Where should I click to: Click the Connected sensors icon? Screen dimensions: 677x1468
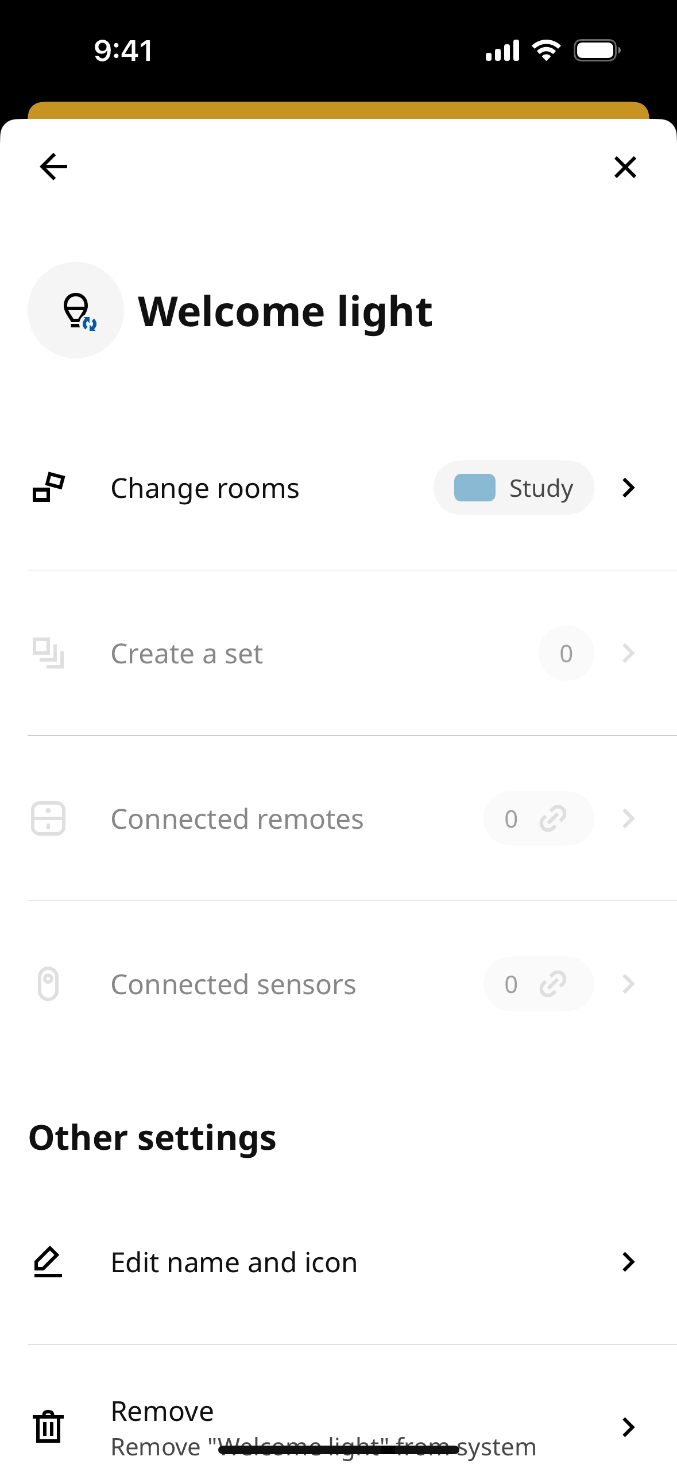[x=48, y=984]
